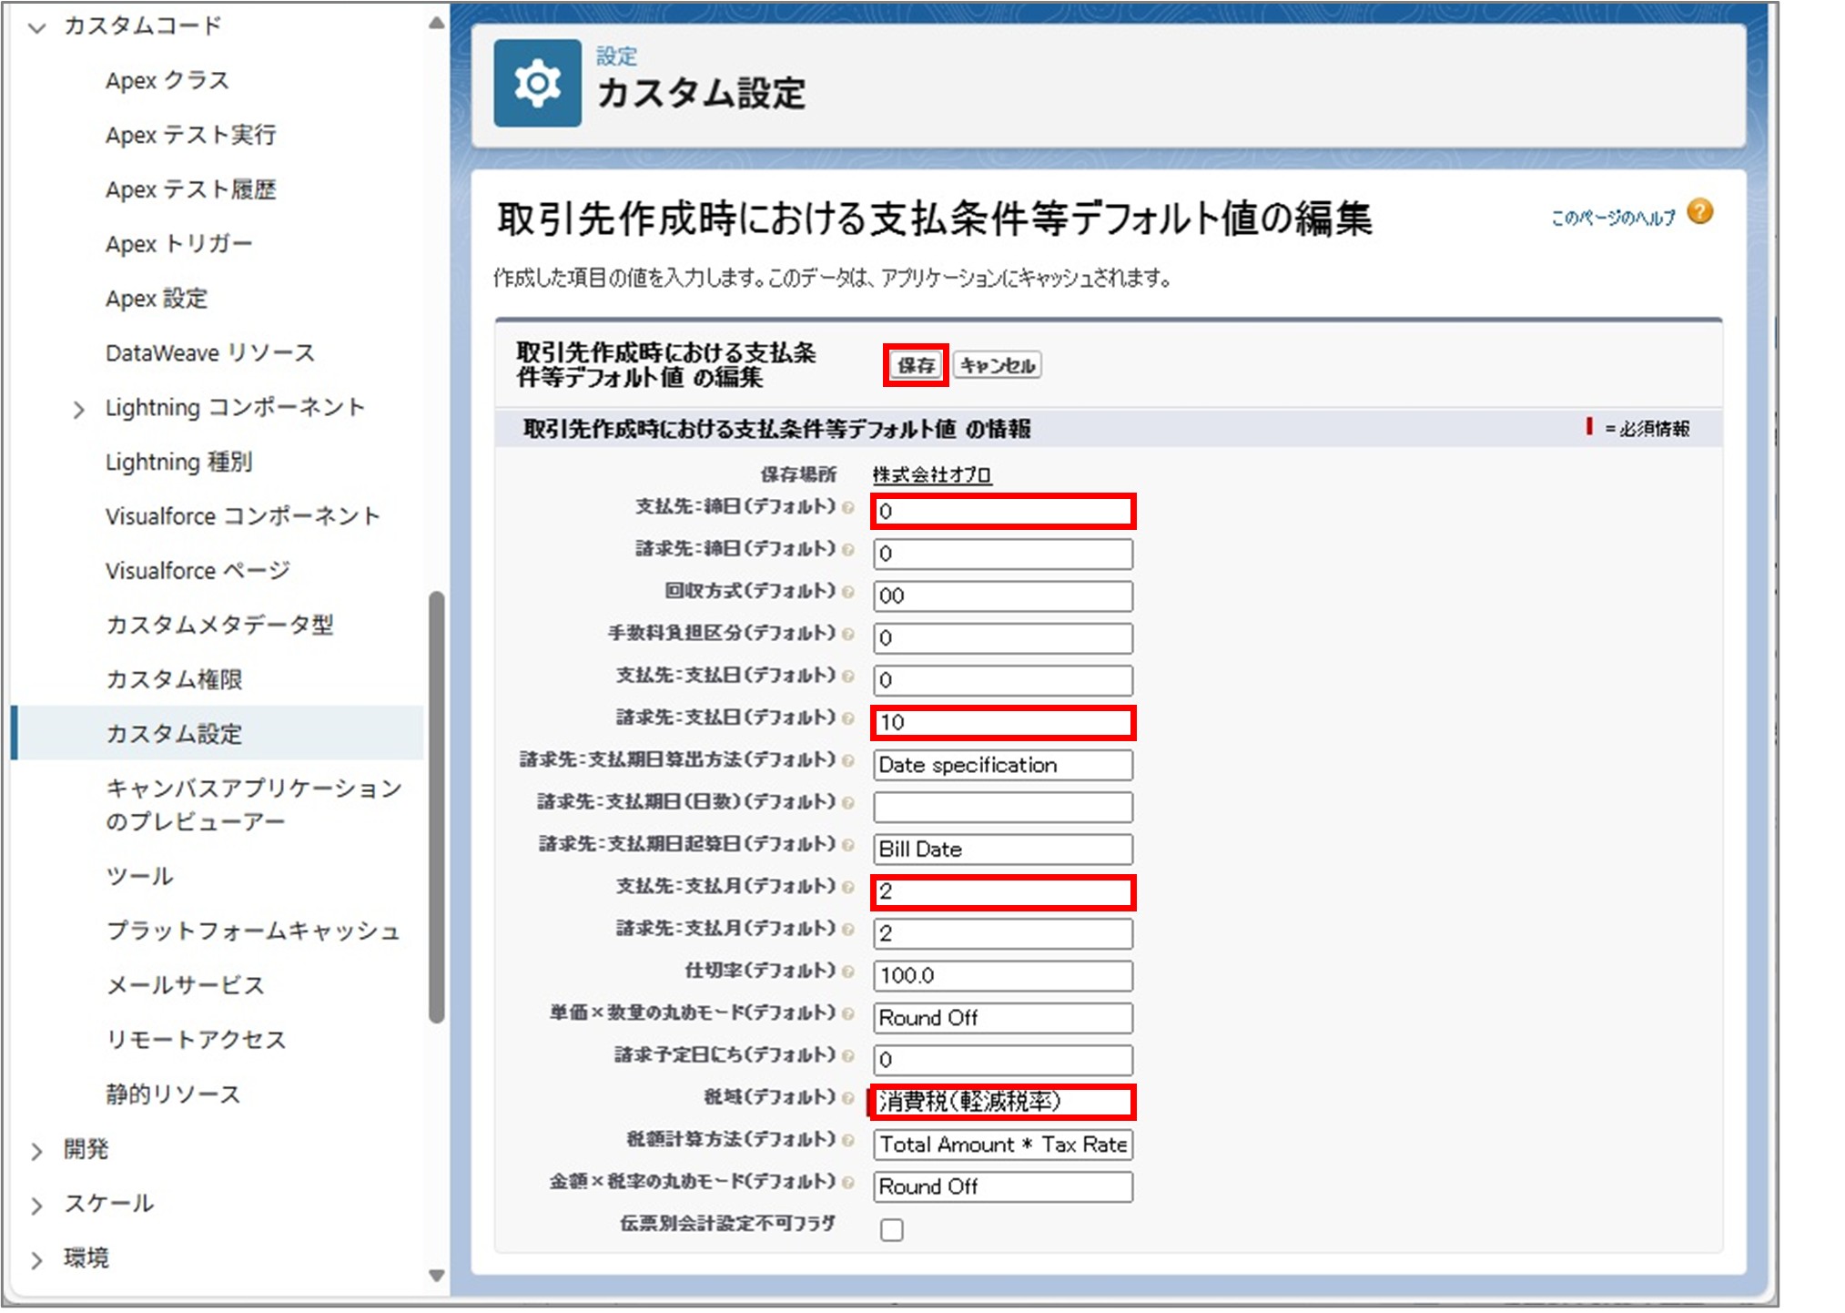This screenshot has width=1845, height=1313.
Task: Open the 株式会社オプロ link
Action: [x=933, y=474]
